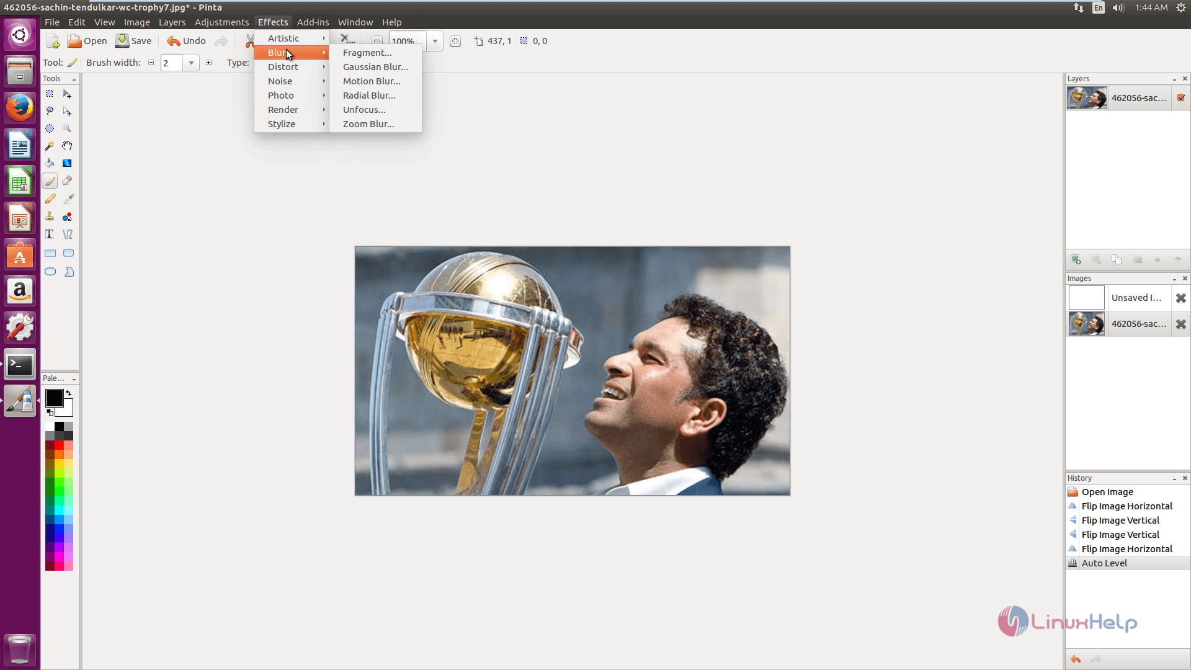Select the Magic Wand tool
The height and width of the screenshot is (670, 1191).
(50, 146)
